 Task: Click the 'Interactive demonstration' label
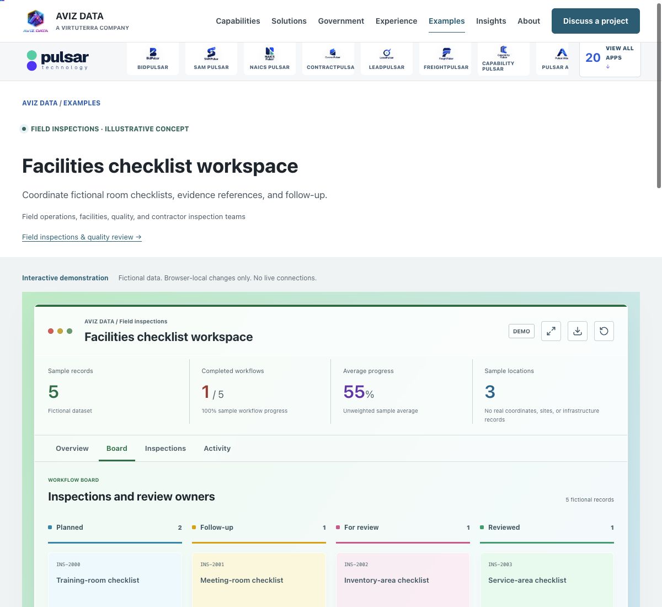coord(65,278)
